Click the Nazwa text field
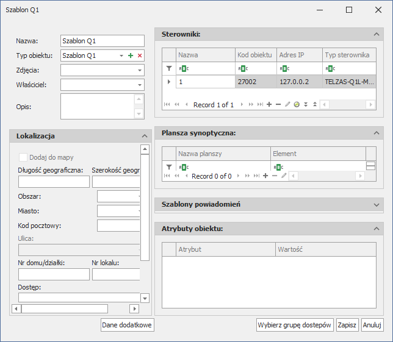 click(x=103, y=41)
